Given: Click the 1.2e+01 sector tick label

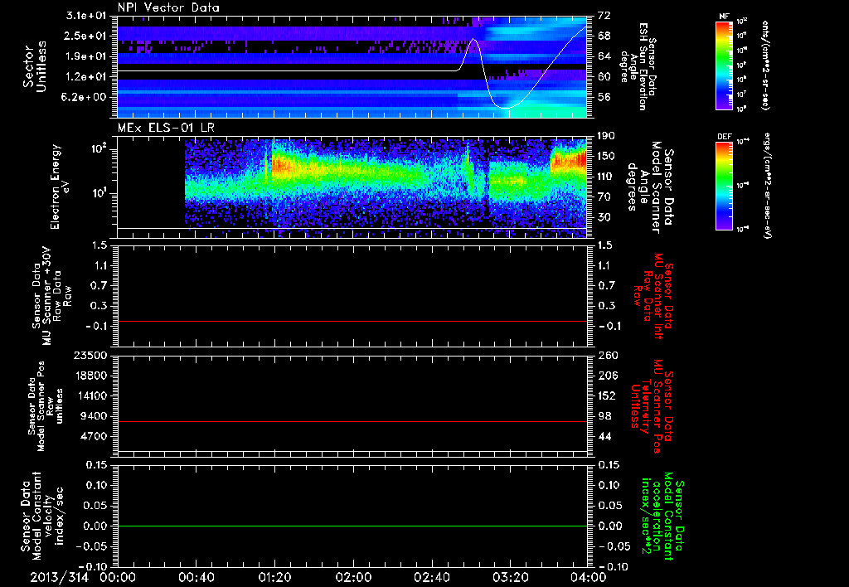Looking at the screenshot, I should [x=86, y=77].
